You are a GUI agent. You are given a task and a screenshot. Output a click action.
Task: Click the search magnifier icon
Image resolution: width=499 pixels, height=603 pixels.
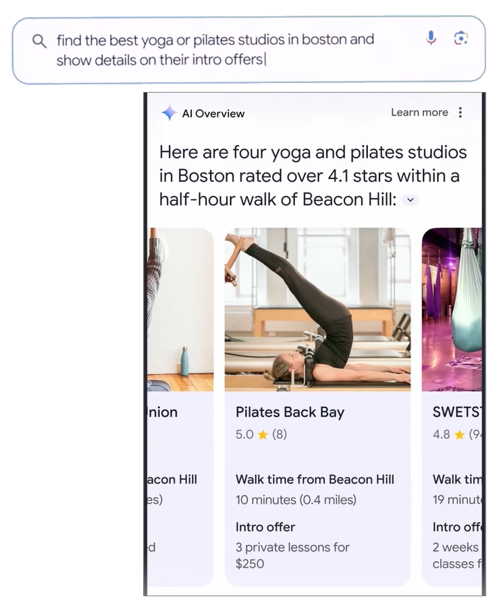pos(39,41)
